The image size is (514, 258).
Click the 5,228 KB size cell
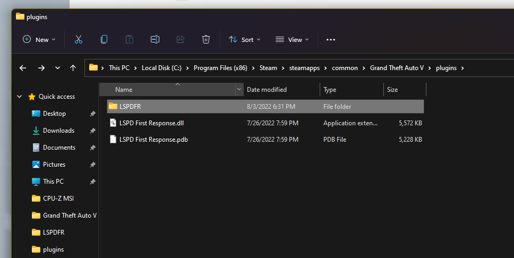[x=410, y=139]
